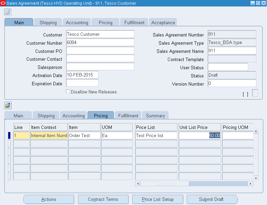Open the lines Accounting tab
Image resolution: width=267 pixels, height=205 pixels.
point(74,116)
